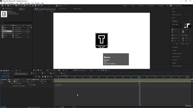Viewport: 193px width, 108px height.
Task: Select the Rotation tool
Action: 14,6
